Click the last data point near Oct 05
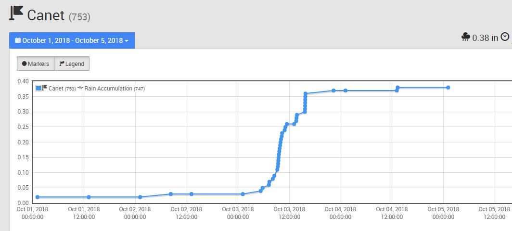 coord(448,88)
